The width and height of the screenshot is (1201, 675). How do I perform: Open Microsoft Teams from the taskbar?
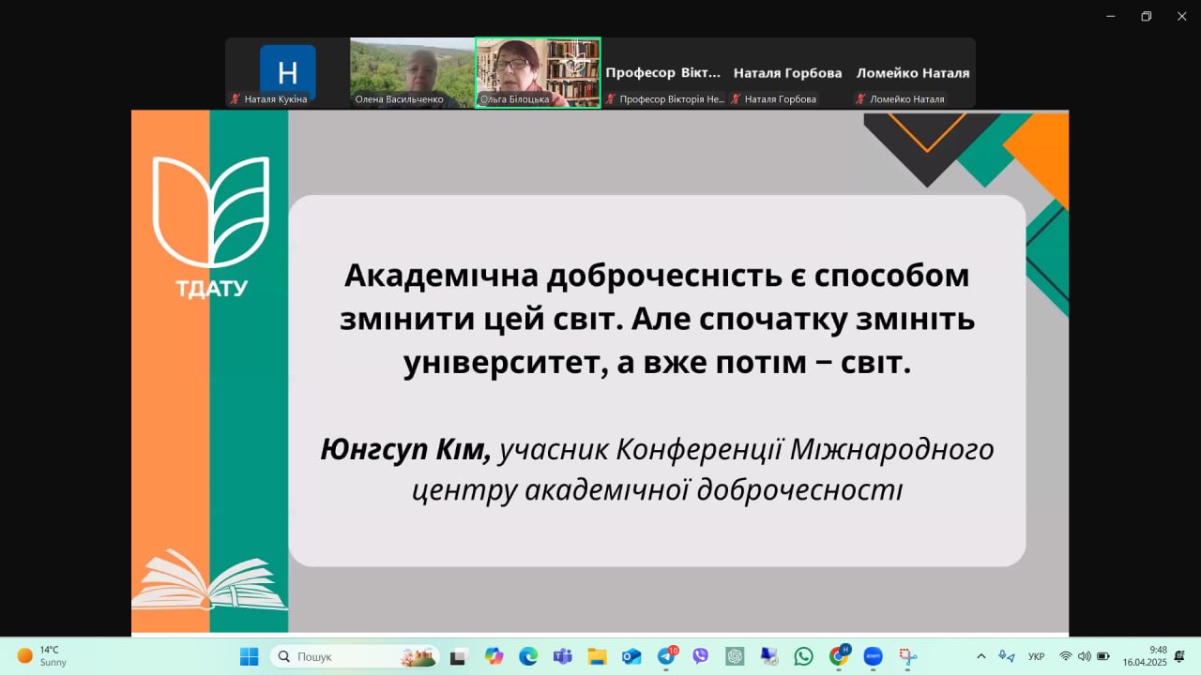[563, 656]
